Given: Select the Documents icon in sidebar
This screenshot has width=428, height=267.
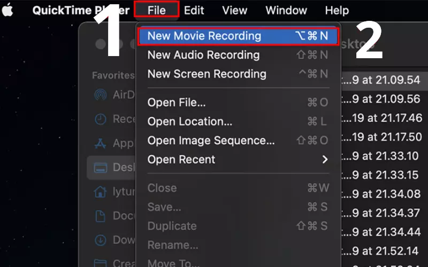Looking at the screenshot, I should (100, 216).
